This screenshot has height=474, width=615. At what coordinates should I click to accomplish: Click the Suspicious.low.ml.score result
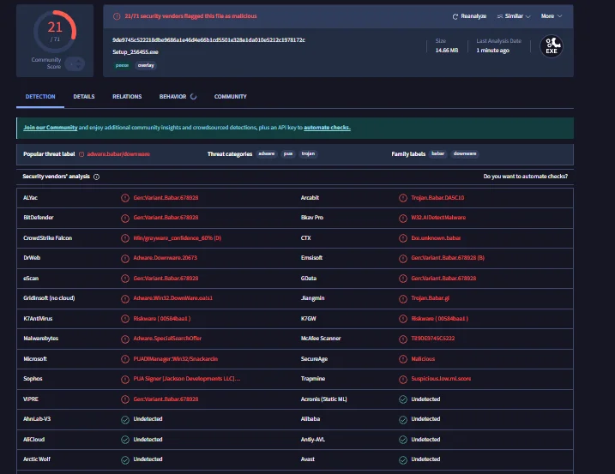click(441, 378)
